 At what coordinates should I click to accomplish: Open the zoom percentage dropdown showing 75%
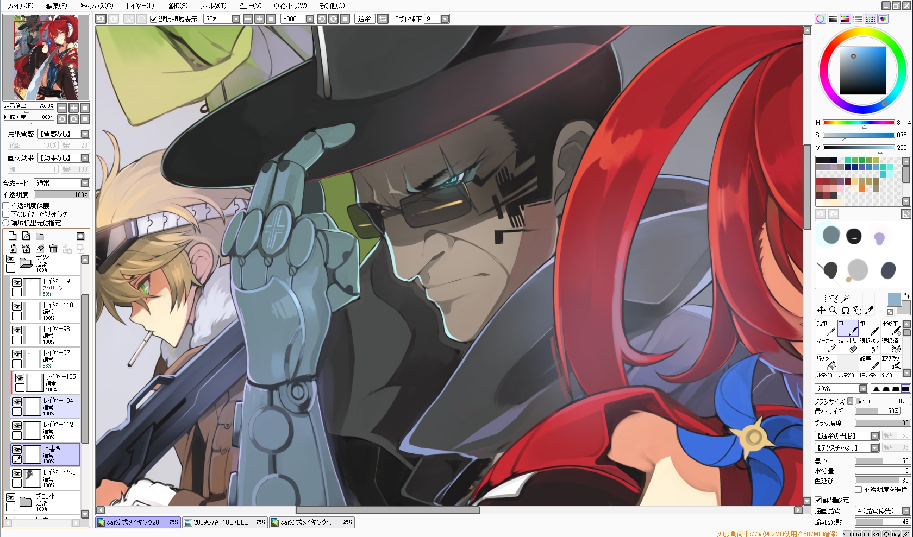point(236,19)
